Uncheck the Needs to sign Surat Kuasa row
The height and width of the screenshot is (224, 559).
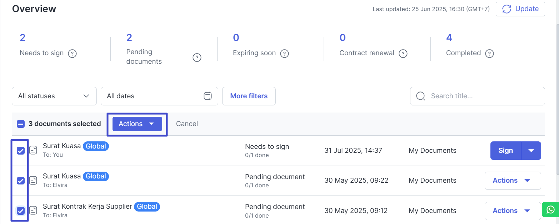click(x=21, y=151)
